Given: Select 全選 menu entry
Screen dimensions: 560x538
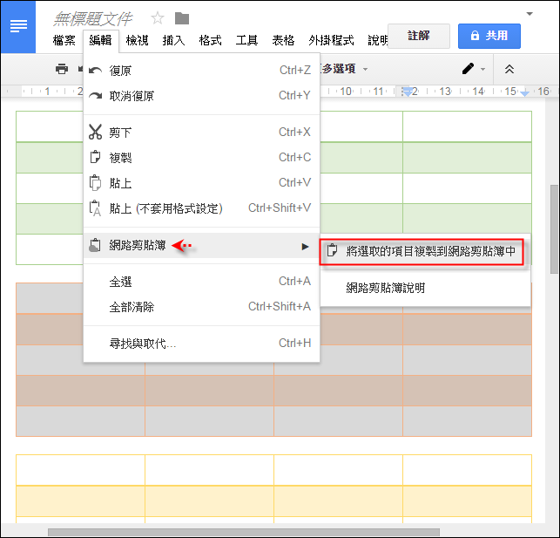Looking at the screenshot, I should (x=201, y=282).
